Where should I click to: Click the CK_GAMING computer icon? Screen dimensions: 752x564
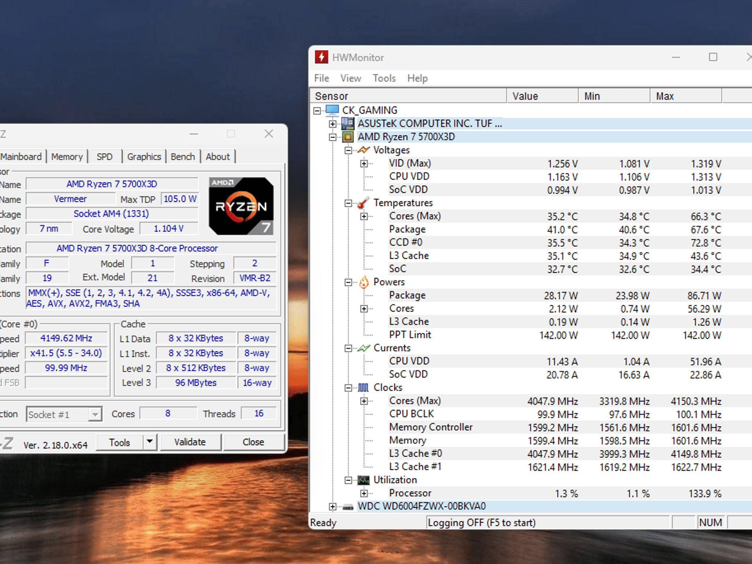pyautogui.click(x=332, y=110)
